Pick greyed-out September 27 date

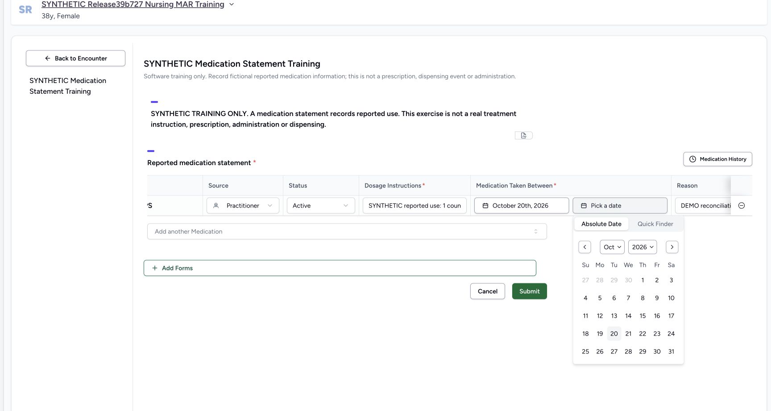coord(585,280)
